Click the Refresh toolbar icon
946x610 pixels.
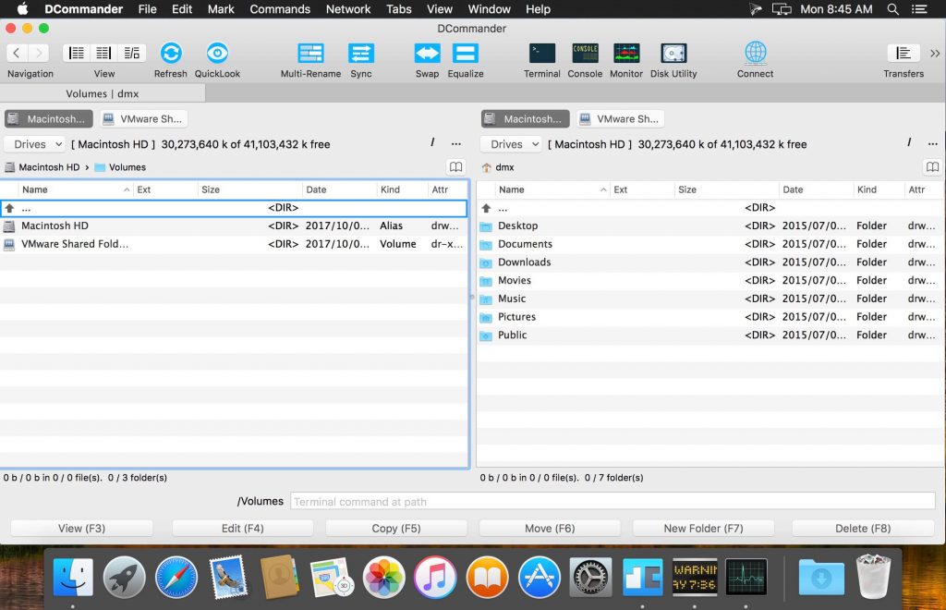pyautogui.click(x=170, y=53)
